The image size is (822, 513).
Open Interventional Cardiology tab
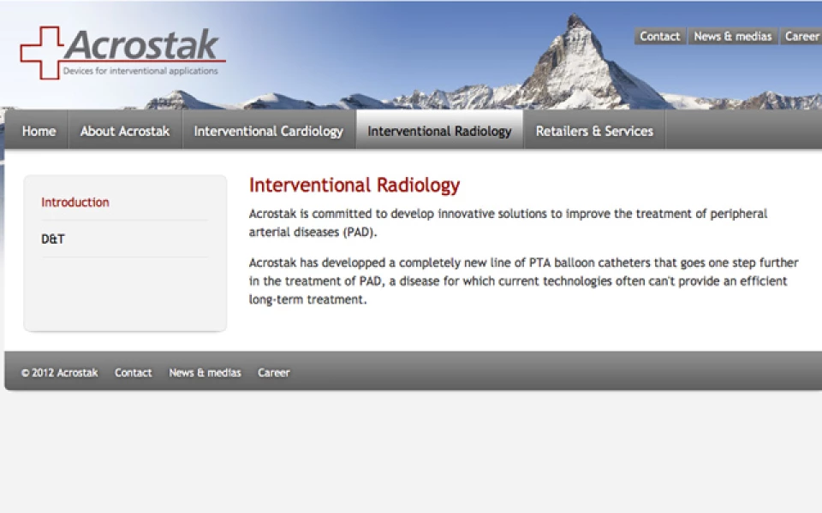click(268, 131)
